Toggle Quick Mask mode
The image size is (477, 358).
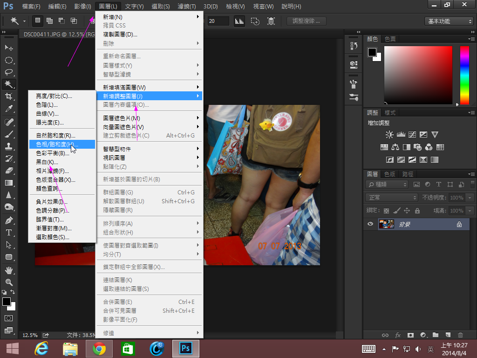[x=9, y=318]
